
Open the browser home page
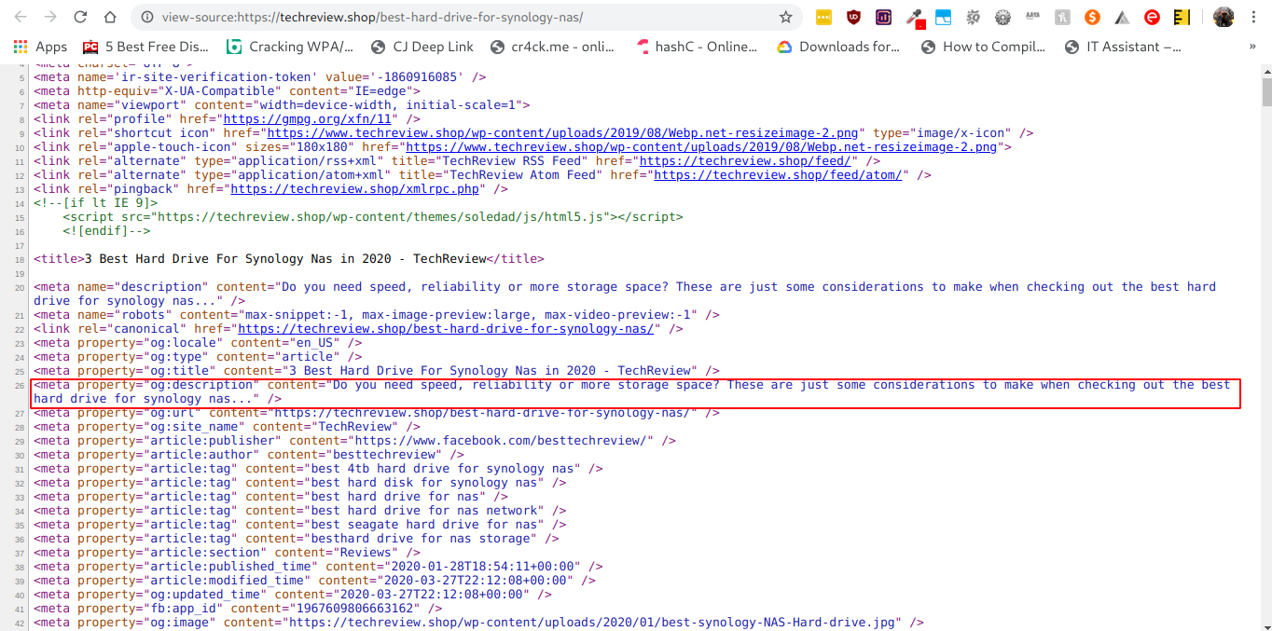110,17
